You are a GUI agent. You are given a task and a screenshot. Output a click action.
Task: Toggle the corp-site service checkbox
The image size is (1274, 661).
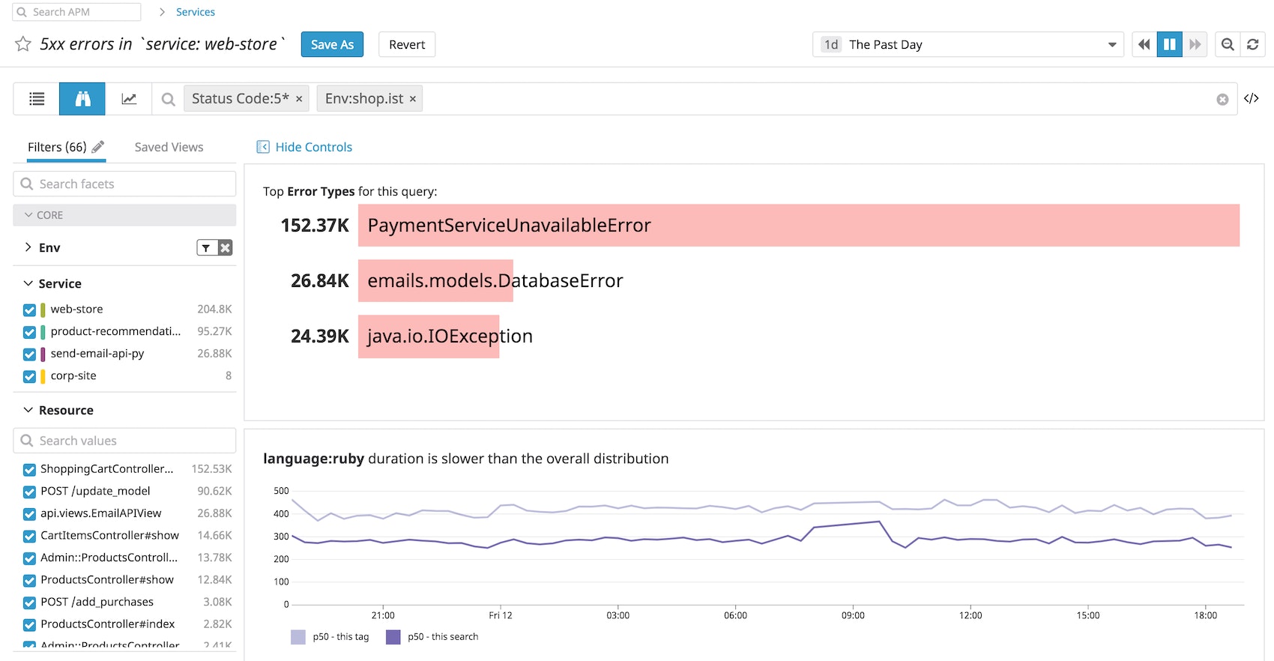30,376
